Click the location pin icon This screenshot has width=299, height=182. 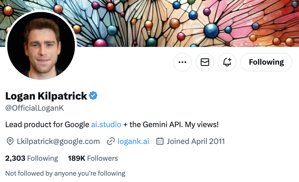point(10,141)
